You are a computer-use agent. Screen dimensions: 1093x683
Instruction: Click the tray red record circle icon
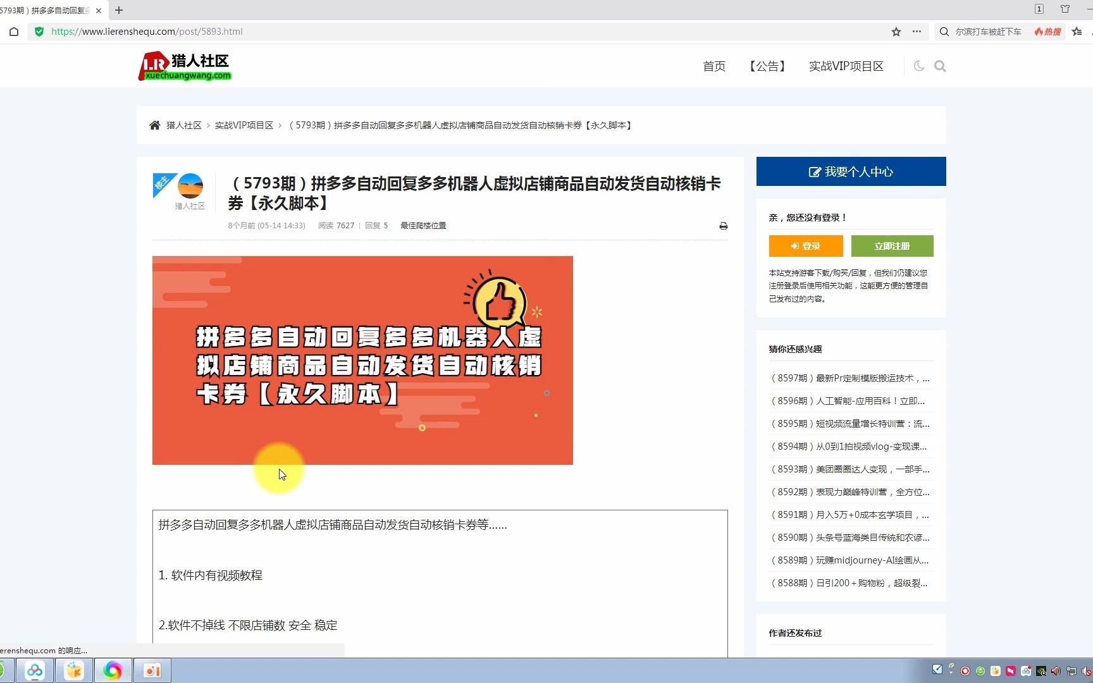[x=965, y=671]
